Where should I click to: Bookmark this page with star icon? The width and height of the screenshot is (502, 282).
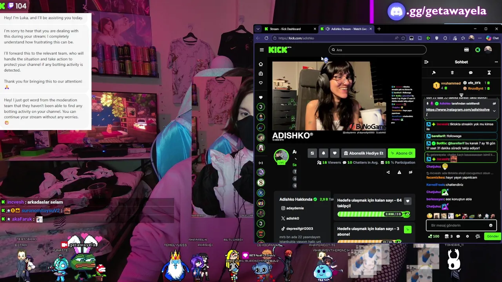tap(403, 38)
